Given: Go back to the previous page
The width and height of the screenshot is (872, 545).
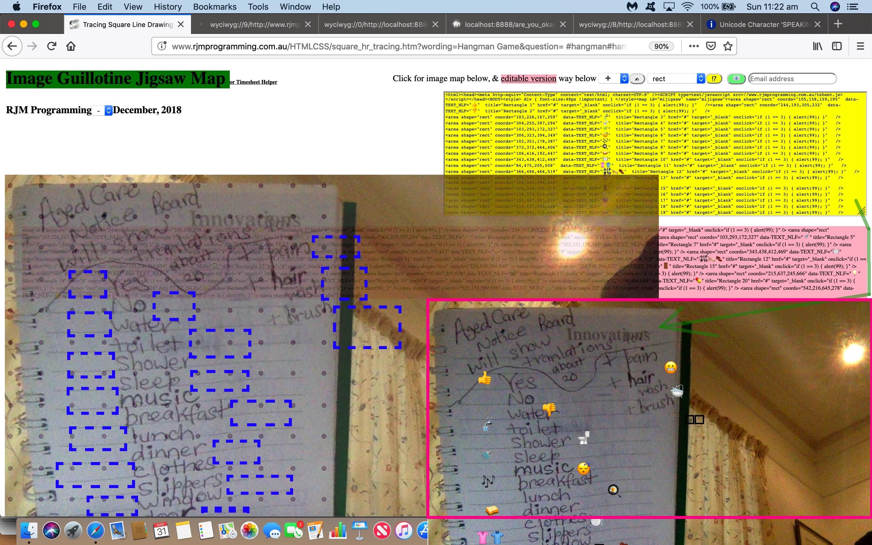Looking at the screenshot, I should click(x=12, y=46).
